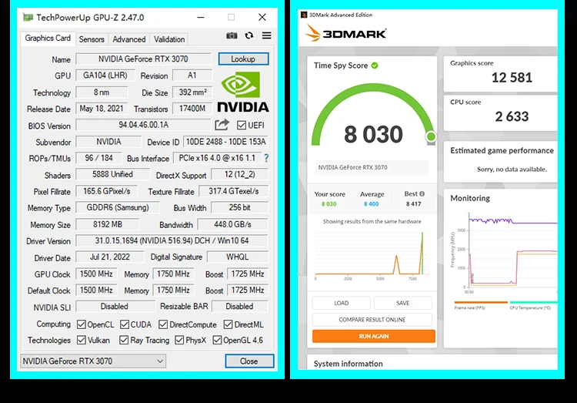577x403 pixels.
Task: Click the Average score 8 400
Action: (372, 204)
